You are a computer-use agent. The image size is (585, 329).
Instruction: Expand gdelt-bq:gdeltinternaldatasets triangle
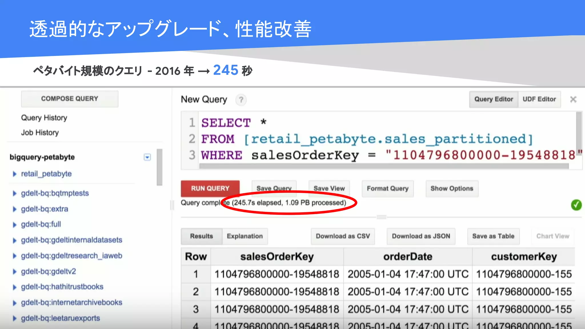click(x=15, y=240)
